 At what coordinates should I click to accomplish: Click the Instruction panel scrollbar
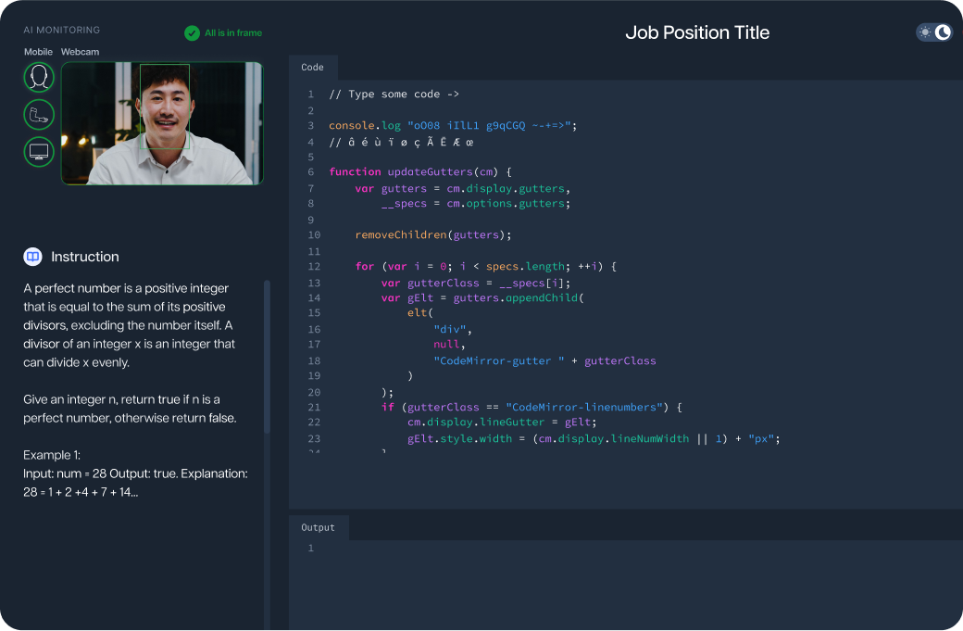pyautogui.click(x=267, y=357)
